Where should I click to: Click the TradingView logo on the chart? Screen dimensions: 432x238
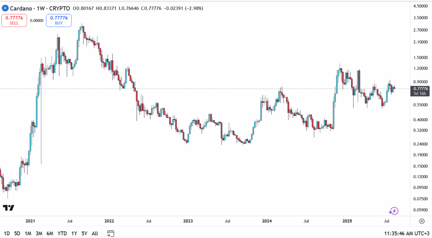(8, 208)
